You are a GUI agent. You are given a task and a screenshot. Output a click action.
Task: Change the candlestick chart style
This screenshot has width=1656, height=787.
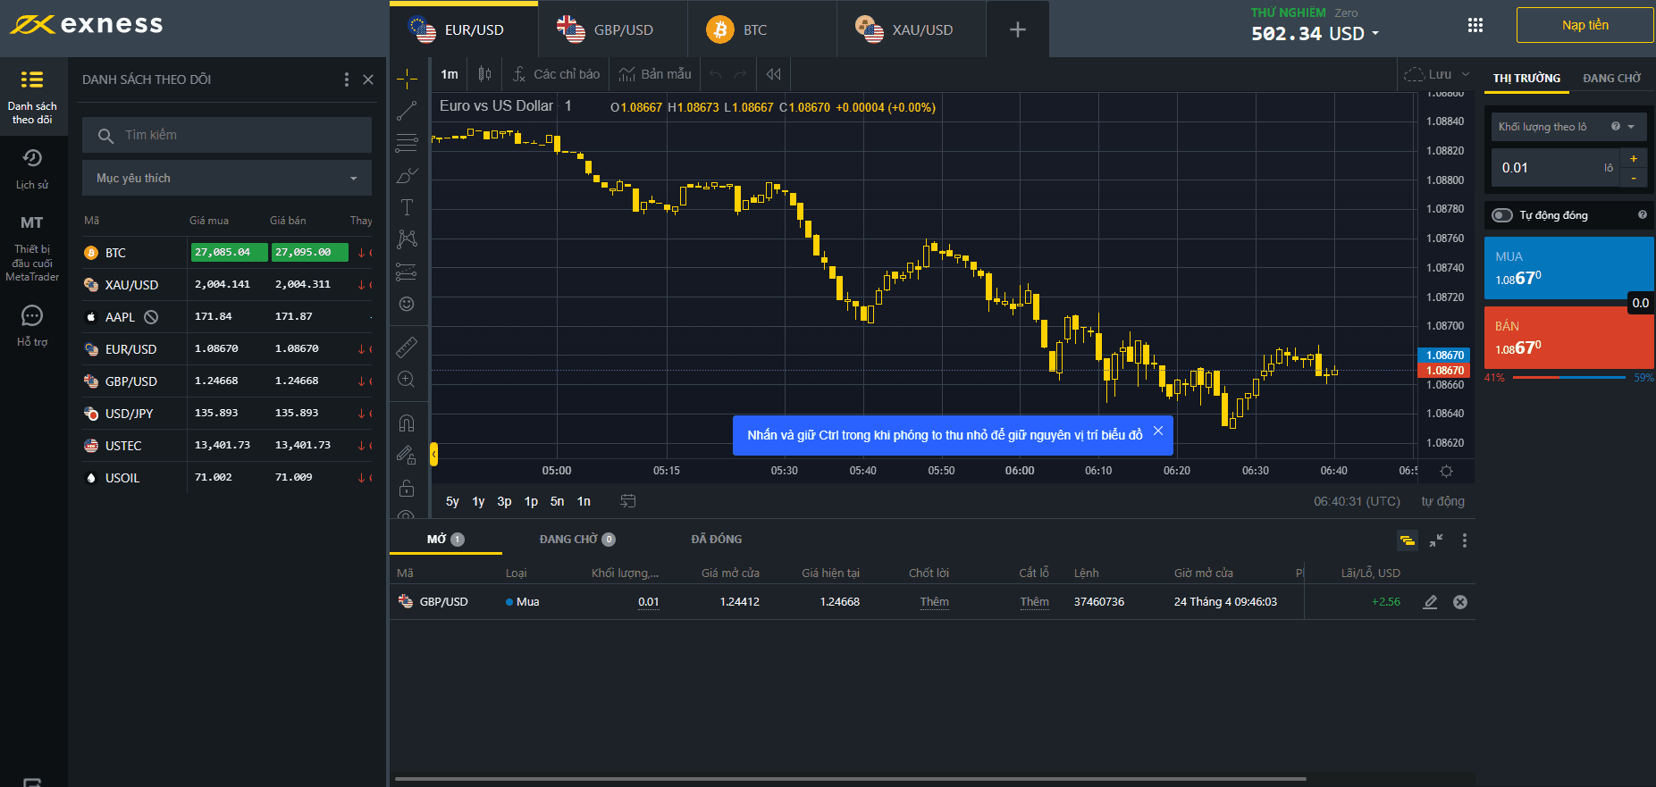point(484,74)
